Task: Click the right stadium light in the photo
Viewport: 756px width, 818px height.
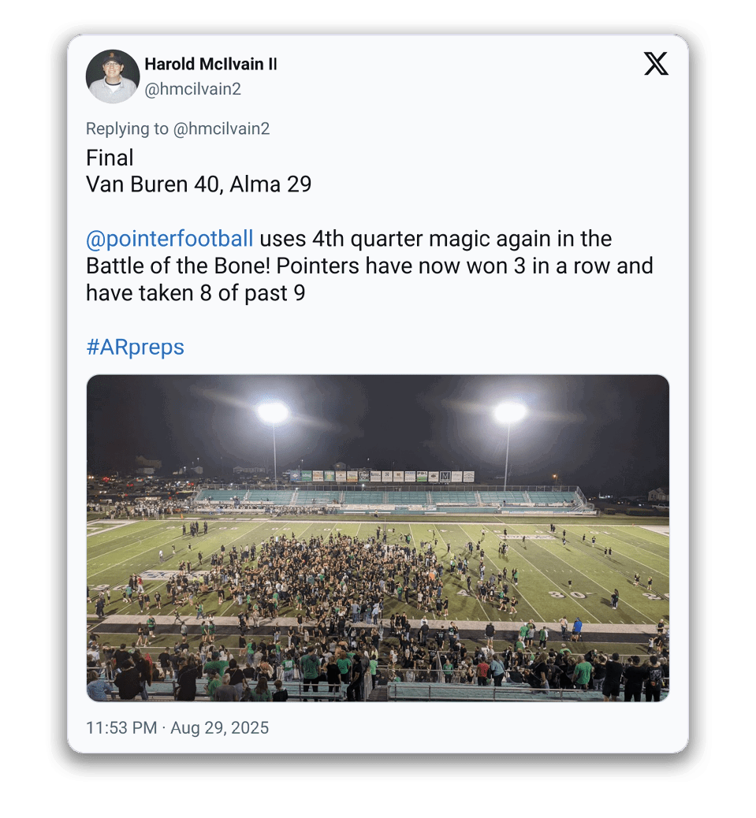Action: (x=509, y=411)
